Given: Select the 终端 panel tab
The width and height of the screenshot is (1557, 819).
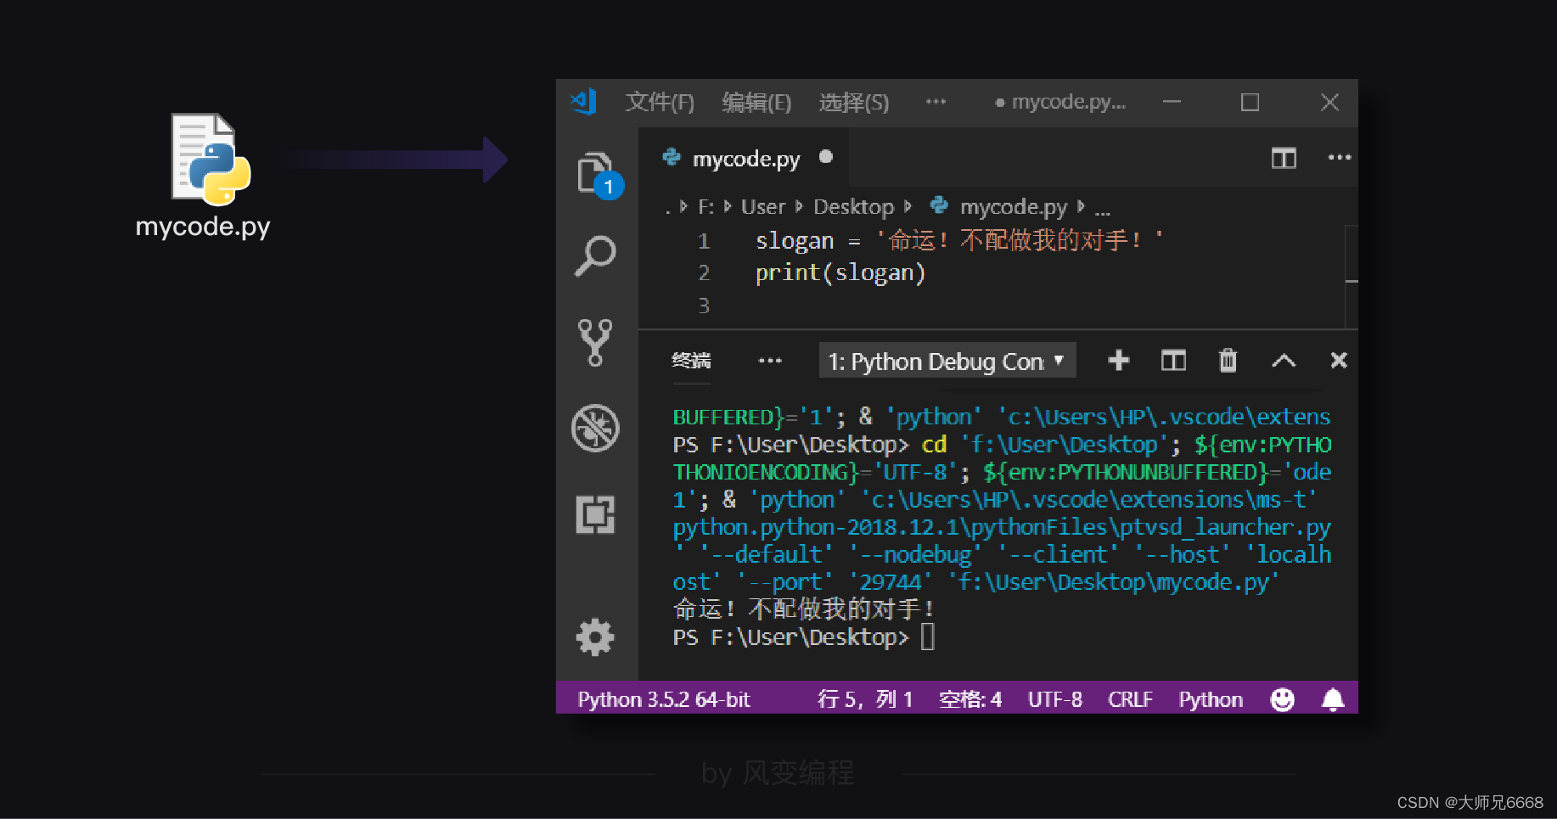Looking at the screenshot, I should [691, 361].
